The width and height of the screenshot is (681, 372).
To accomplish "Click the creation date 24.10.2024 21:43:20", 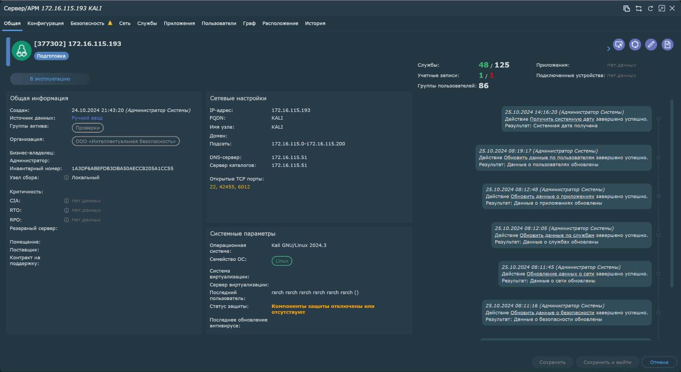I will point(98,110).
